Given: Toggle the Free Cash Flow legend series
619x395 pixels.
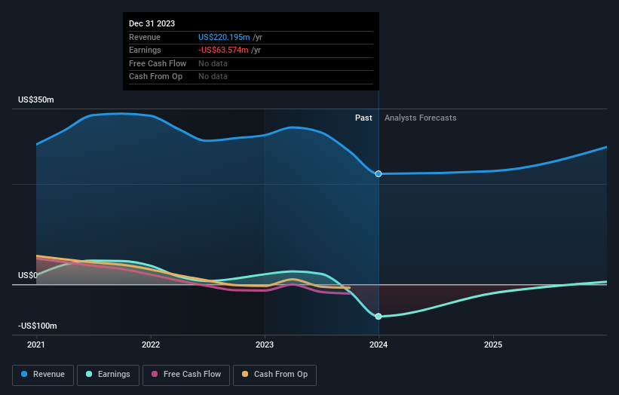Looking at the screenshot, I should (186, 375).
